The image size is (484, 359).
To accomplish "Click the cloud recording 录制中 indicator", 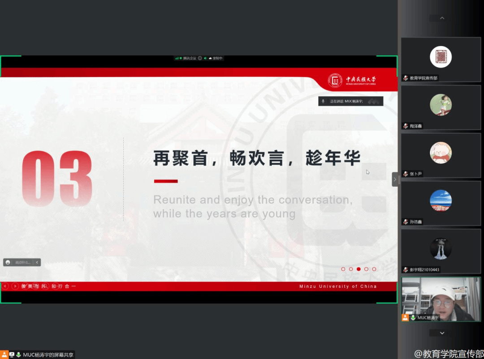I will [x=216, y=58].
